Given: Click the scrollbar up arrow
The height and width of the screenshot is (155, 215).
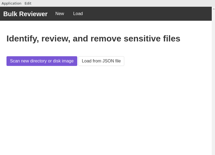Looking at the screenshot, I should pyautogui.click(x=214, y=9).
